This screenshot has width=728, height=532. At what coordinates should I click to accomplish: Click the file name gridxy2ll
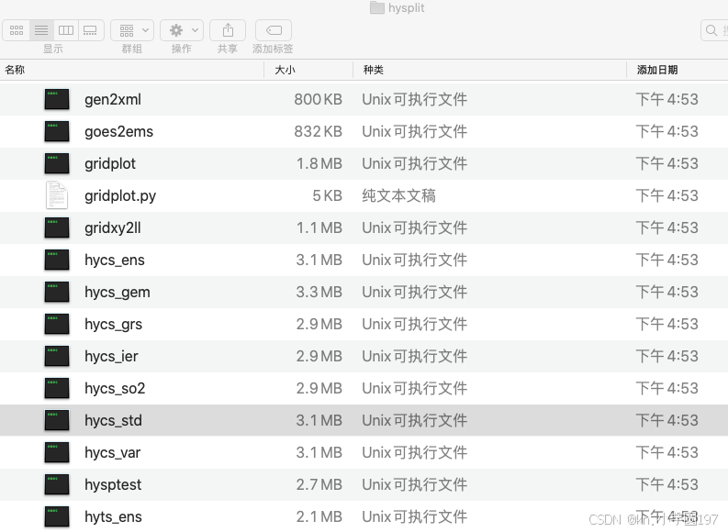click(x=113, y=228)
